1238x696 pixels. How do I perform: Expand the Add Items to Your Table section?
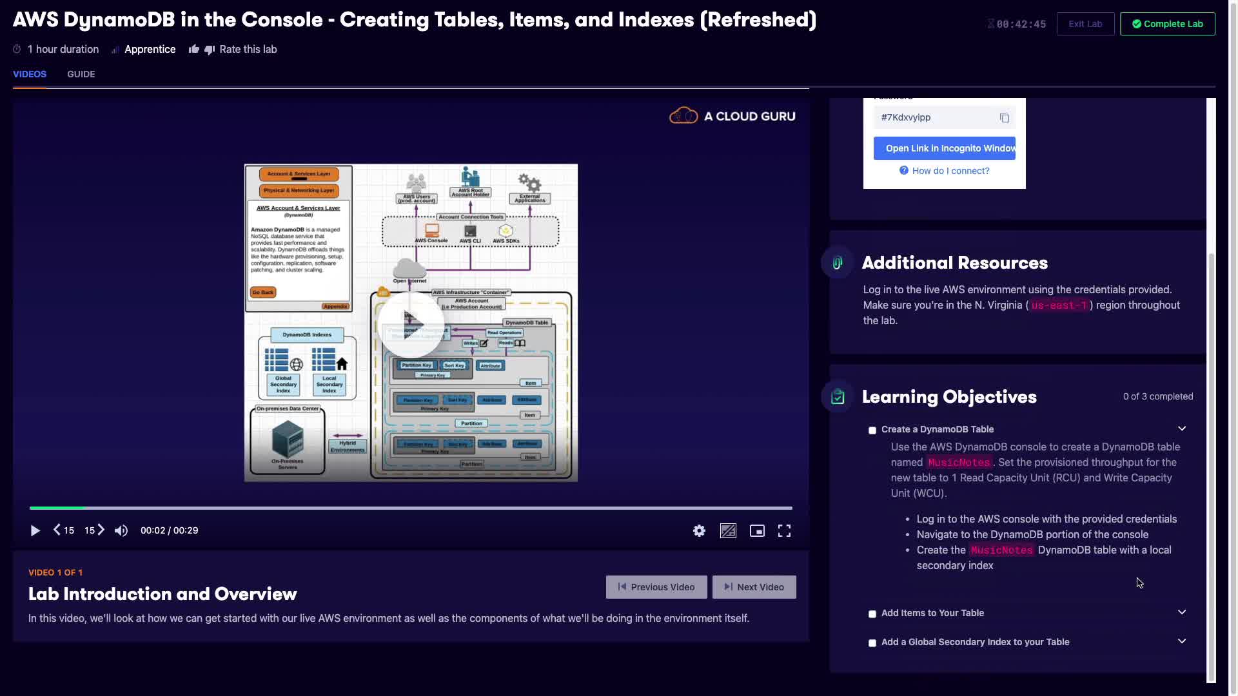point(1181,612)
